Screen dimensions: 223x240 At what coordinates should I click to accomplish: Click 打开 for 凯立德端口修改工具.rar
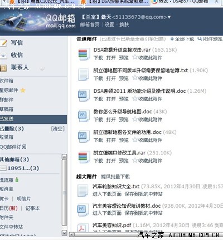[x=111, y=161]
